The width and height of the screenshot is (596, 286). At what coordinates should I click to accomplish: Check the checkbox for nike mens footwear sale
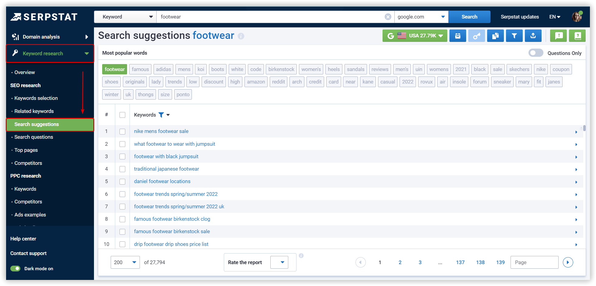coord(123,131)
